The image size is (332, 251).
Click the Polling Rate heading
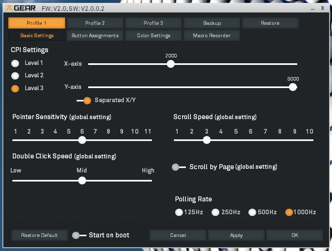193,199
